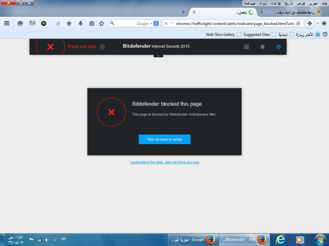
Task: Click the red X in Bitdefender toolbar
Action: 50,47
